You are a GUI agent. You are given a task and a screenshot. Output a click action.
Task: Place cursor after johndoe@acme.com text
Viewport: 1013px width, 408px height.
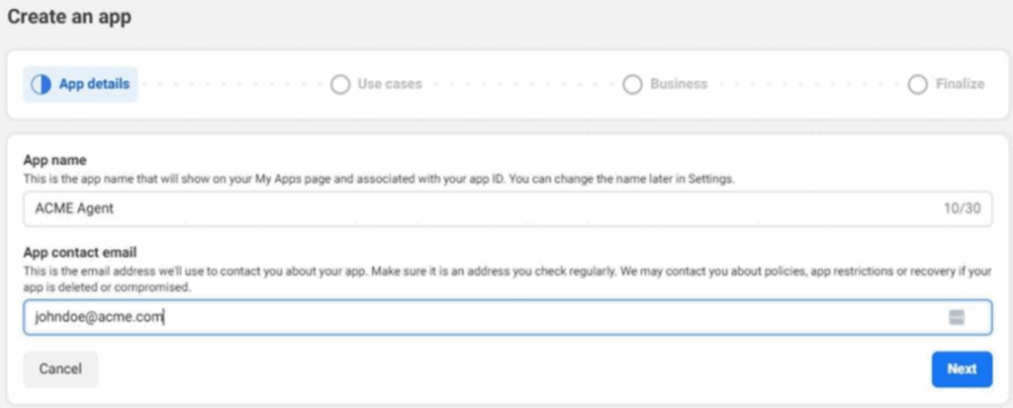tap(164, 317)
